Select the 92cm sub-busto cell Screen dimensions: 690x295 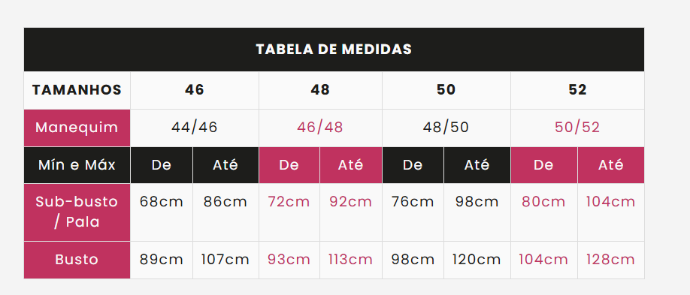[351, 212]
